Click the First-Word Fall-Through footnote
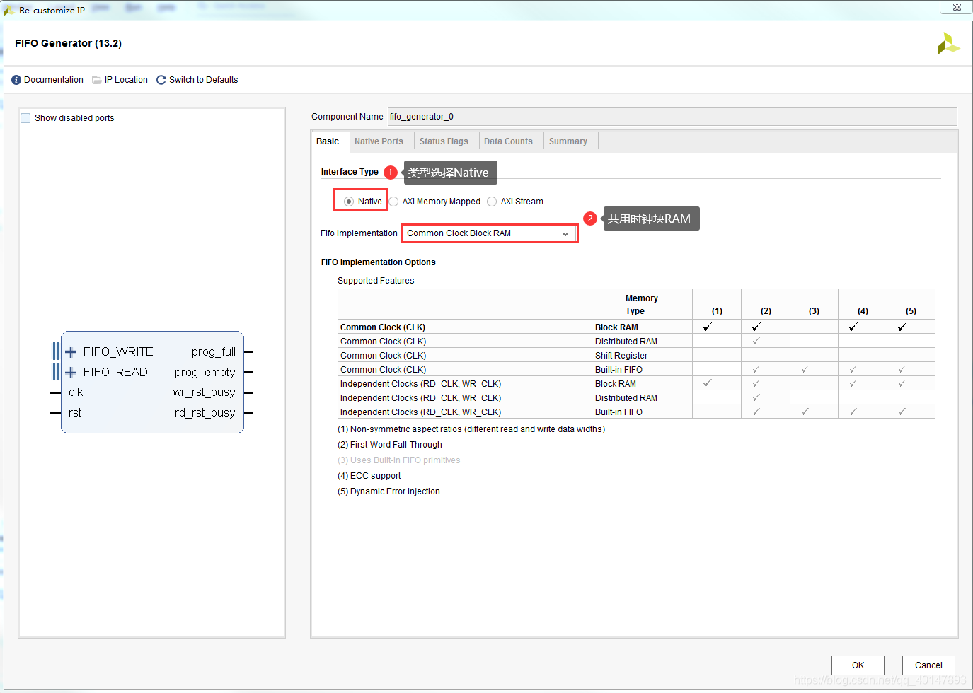Image resolution: width=973 pixels, height=693 pixels. (390, 445)
